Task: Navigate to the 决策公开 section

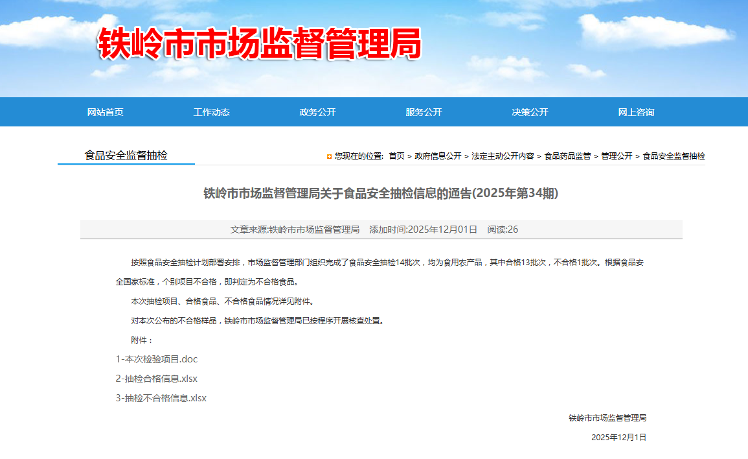Action: point(530,112)
